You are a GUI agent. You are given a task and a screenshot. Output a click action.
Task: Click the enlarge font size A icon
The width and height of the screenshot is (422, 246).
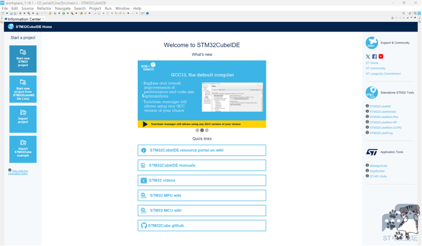pyautogui.click(x=407, y=18)
